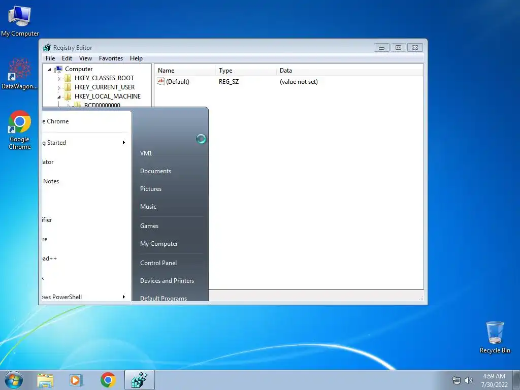Open Games from the Start menu
This screenshot has height=390, width=520.
point(149,226)
